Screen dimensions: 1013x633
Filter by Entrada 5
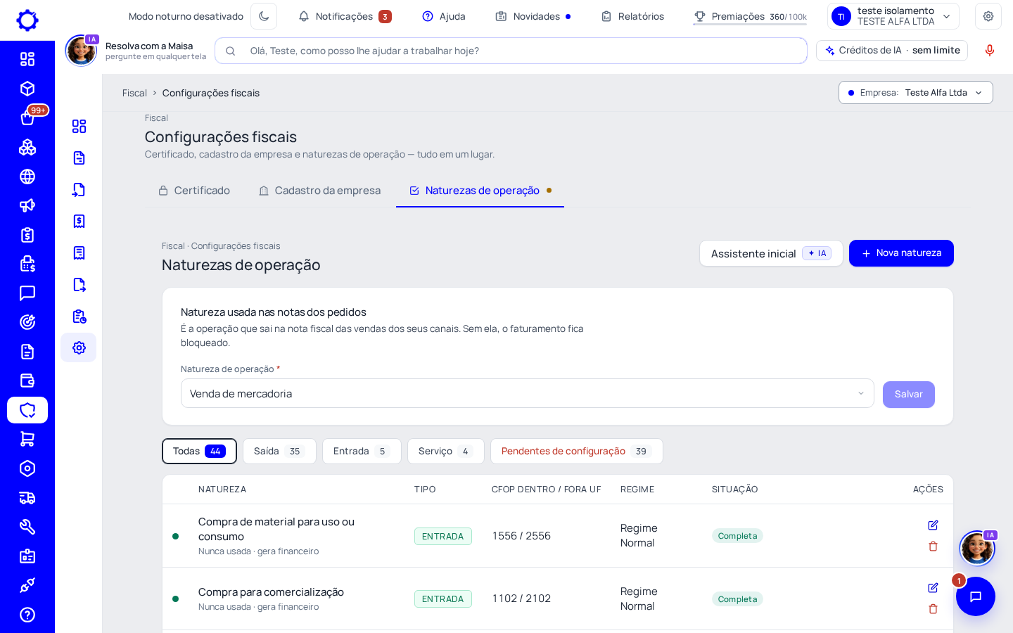tap(362, 452)
